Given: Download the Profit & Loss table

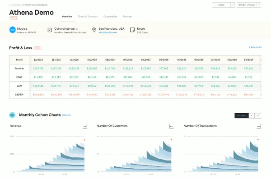Looking at the screenshot, I should 255,47.
